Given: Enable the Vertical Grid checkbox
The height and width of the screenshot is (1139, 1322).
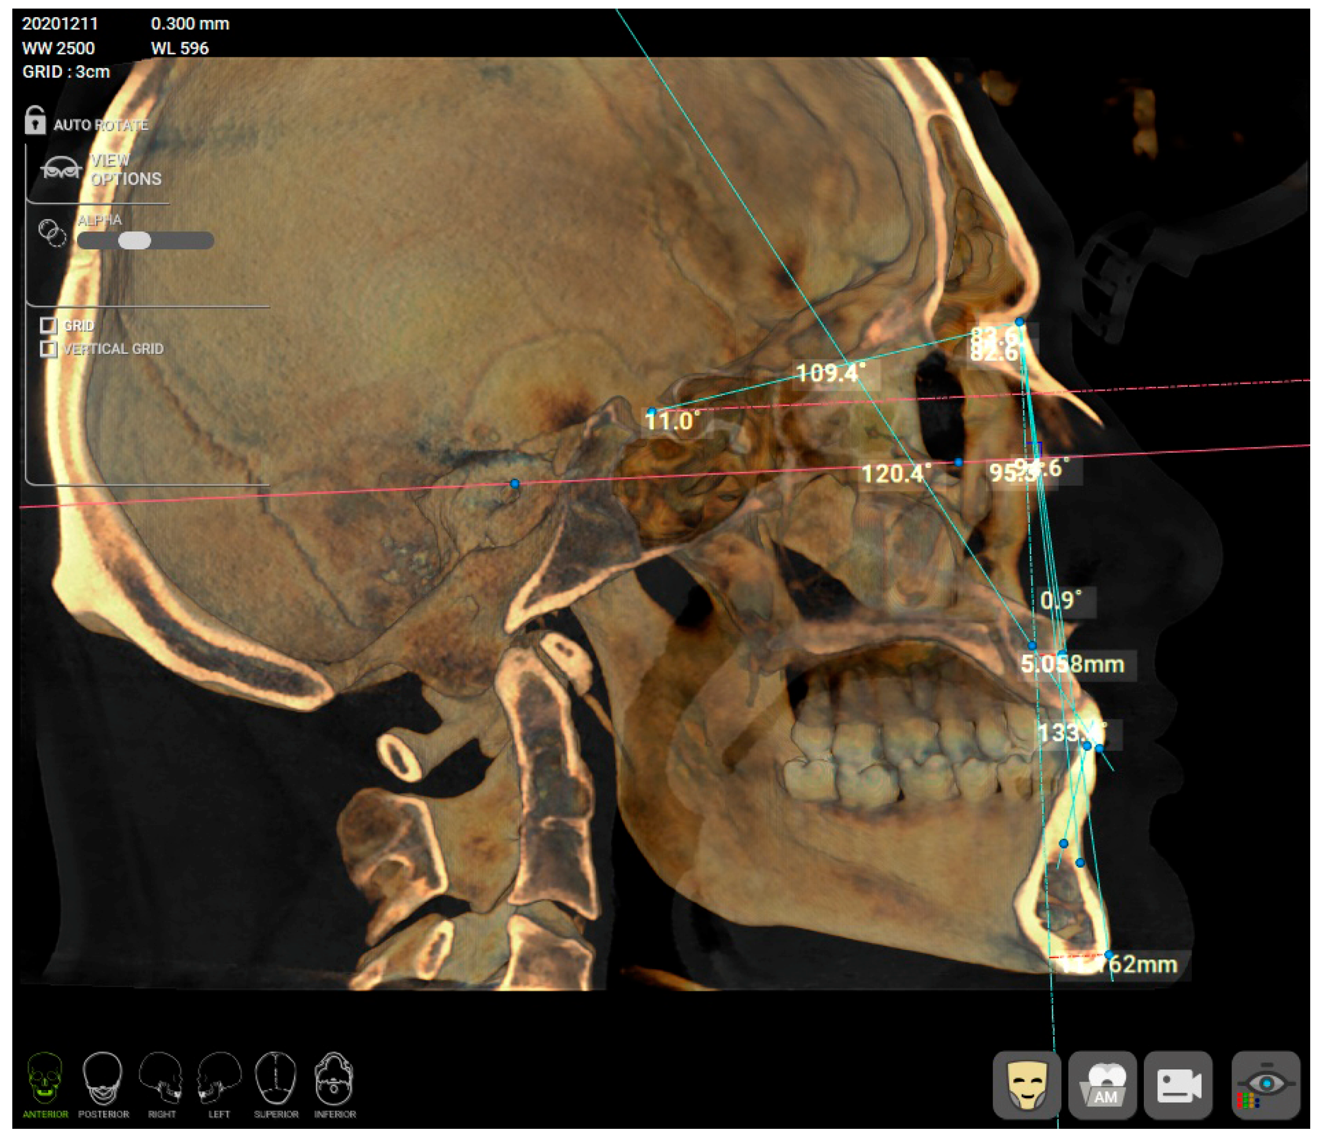Looking at the screenshot, I should (x=48, y=348).
